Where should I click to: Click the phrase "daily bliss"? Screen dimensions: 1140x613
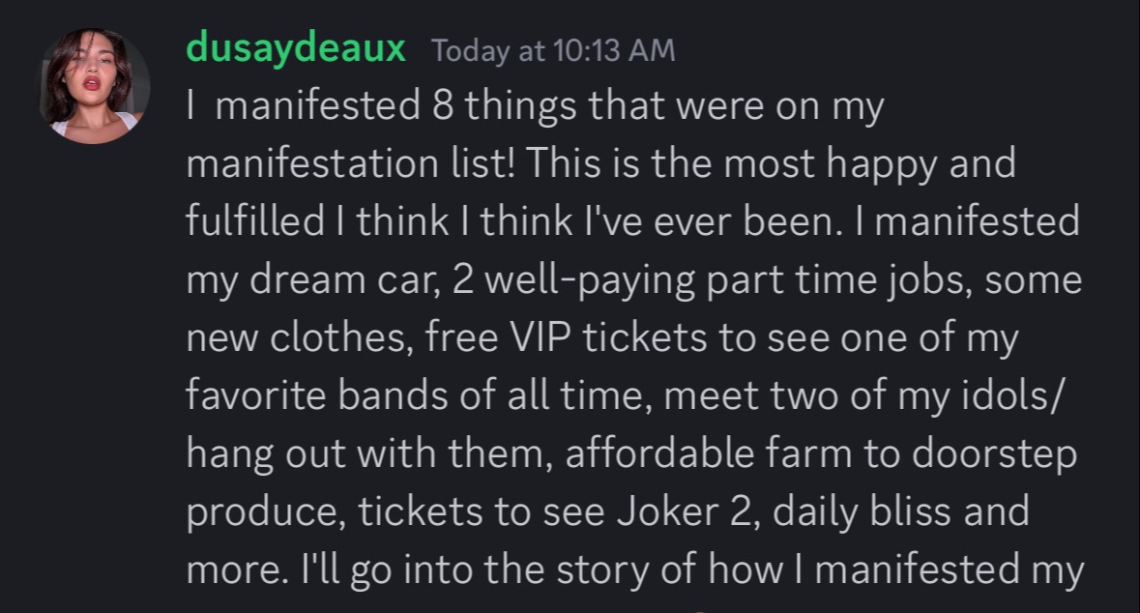[x=890, y=512]
